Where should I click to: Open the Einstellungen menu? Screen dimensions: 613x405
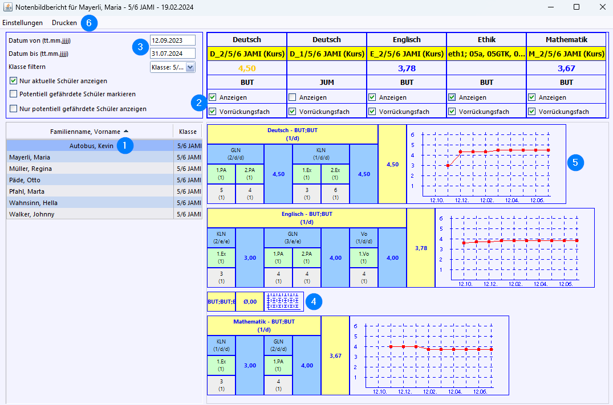click(23, 23)
